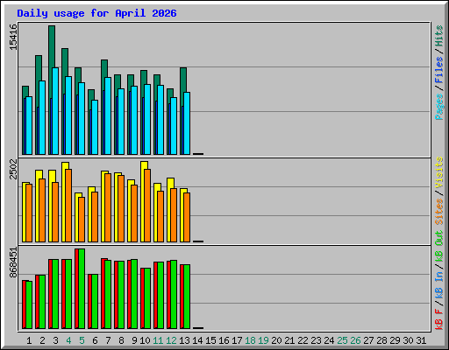Screen dimensions: 449x350
Task: Click the green kB Out bar for day 5
Action: click(82, 289)
